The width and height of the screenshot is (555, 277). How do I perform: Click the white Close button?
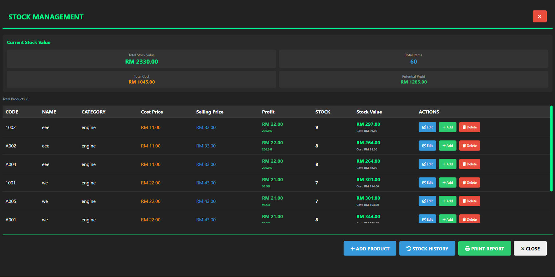[530, 248]
